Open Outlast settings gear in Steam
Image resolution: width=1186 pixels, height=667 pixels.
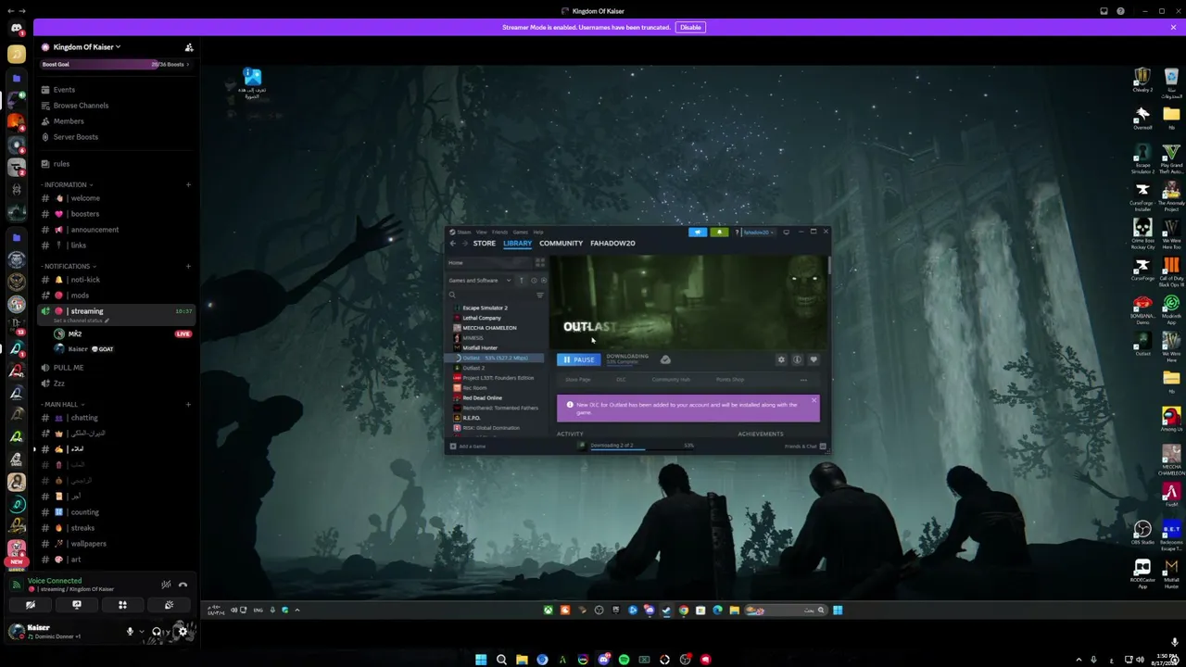[781, 359]
